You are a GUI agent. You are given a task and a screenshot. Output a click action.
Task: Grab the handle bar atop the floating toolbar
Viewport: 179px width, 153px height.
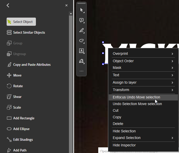(81, 3)
